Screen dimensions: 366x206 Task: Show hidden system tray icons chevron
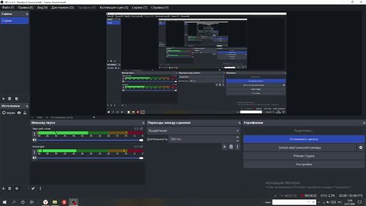pyautogui.click(x=319, y=202)
